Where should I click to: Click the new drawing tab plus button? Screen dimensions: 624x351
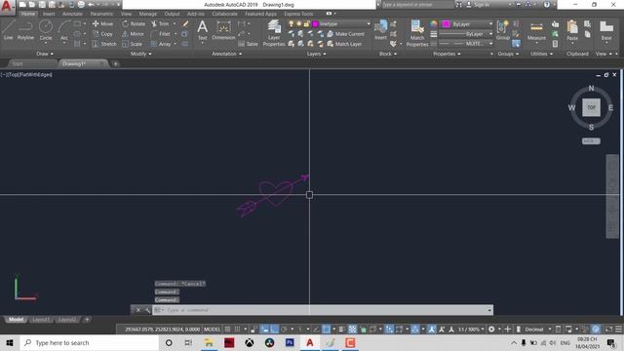coord(115,63)
